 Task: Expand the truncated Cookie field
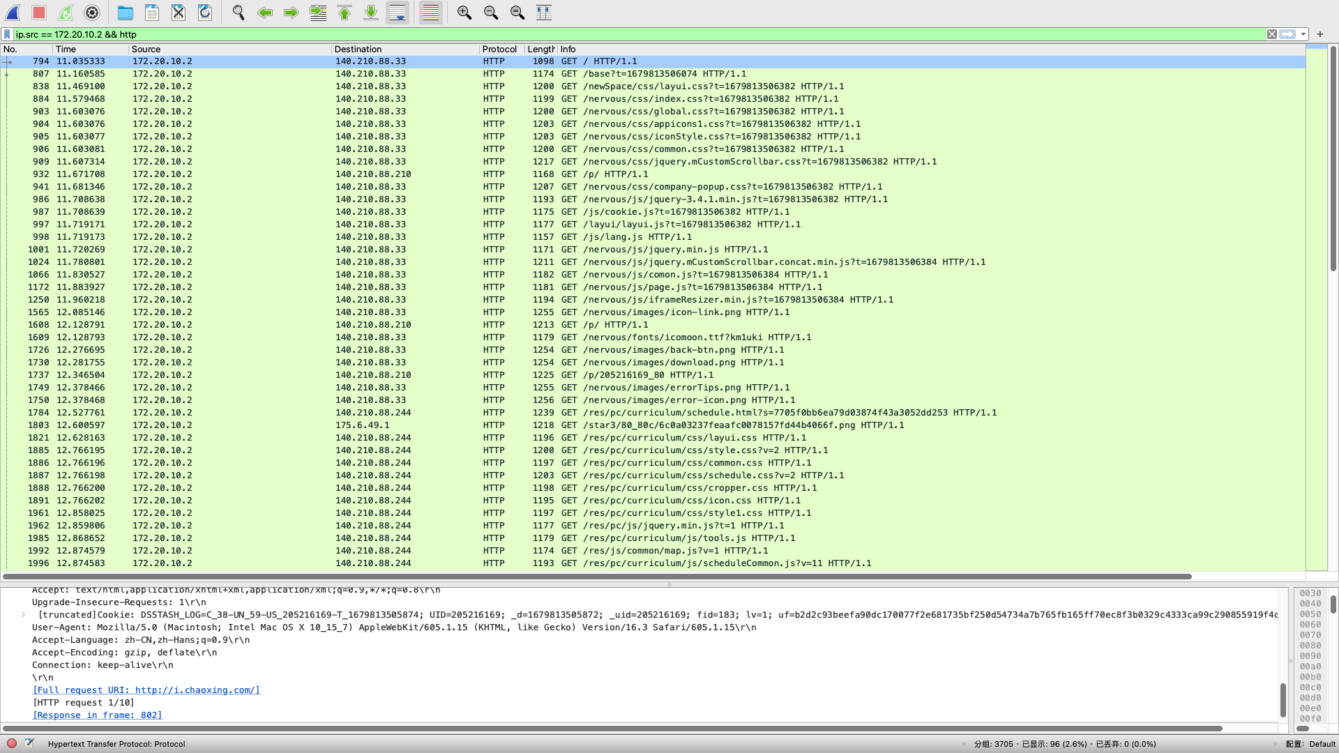24,615
